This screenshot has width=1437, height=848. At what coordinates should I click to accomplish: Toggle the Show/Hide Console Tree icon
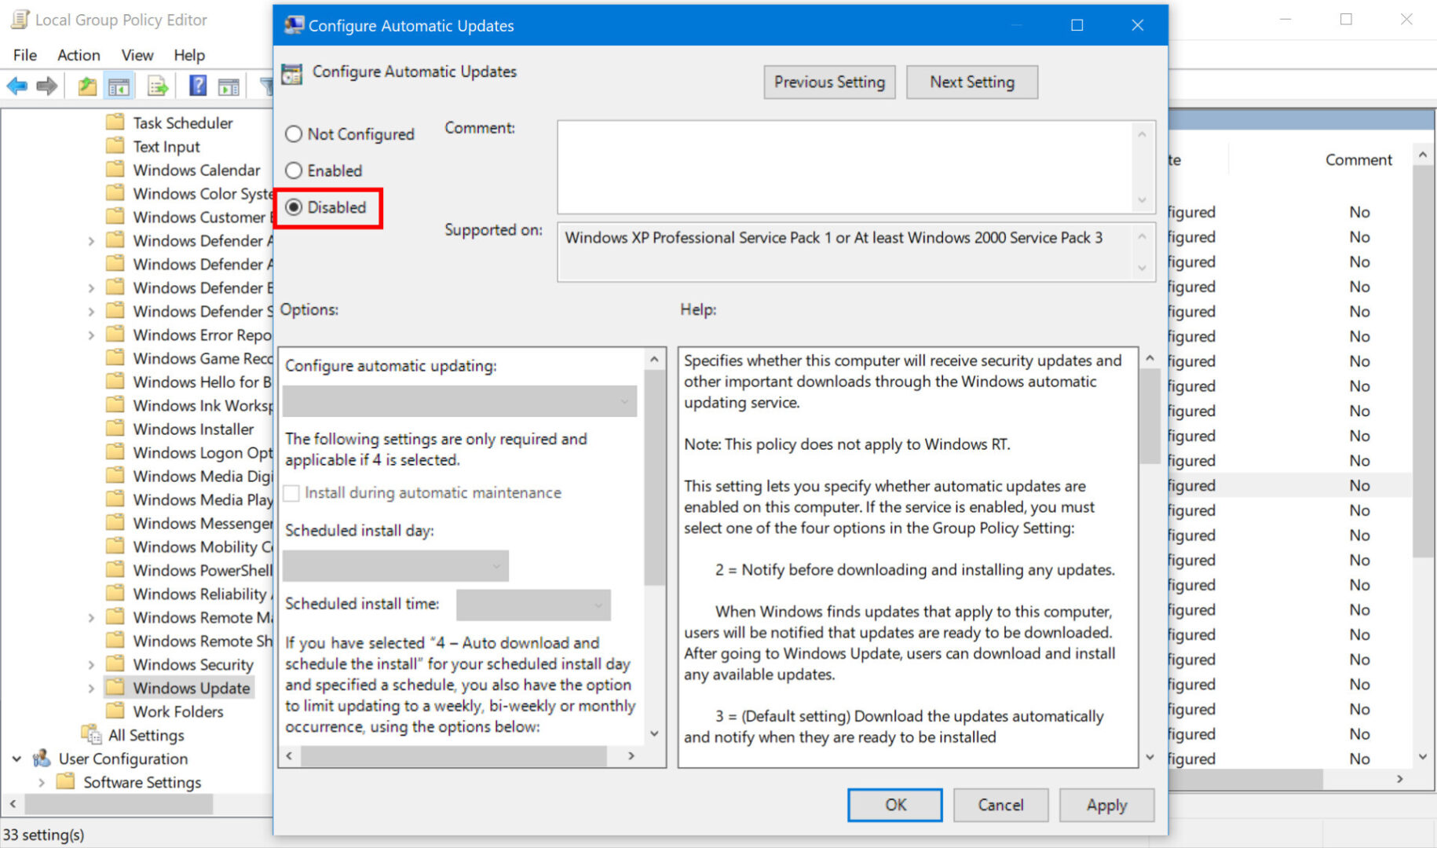[119, 86]
